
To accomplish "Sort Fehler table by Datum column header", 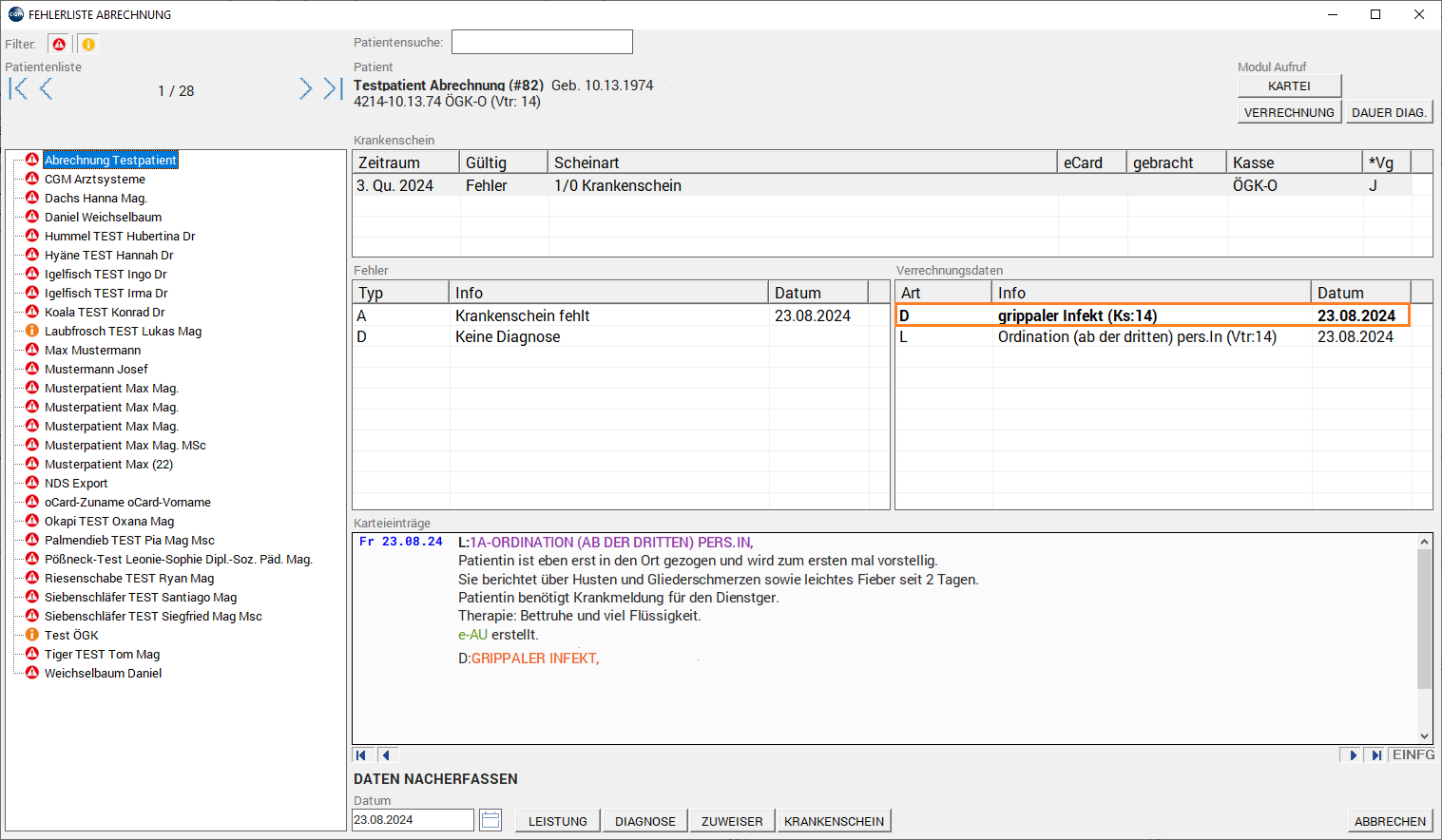I will [x=817, y=293].
